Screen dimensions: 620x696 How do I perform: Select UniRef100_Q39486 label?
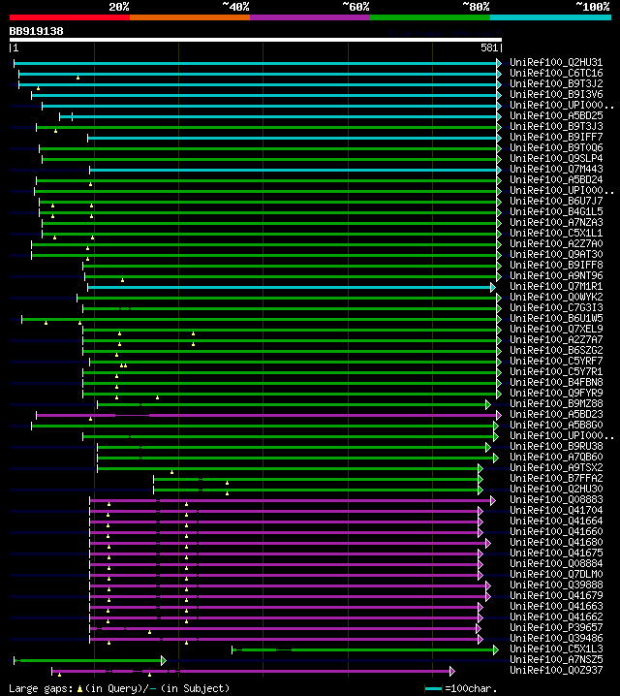[x=556, y=638]
